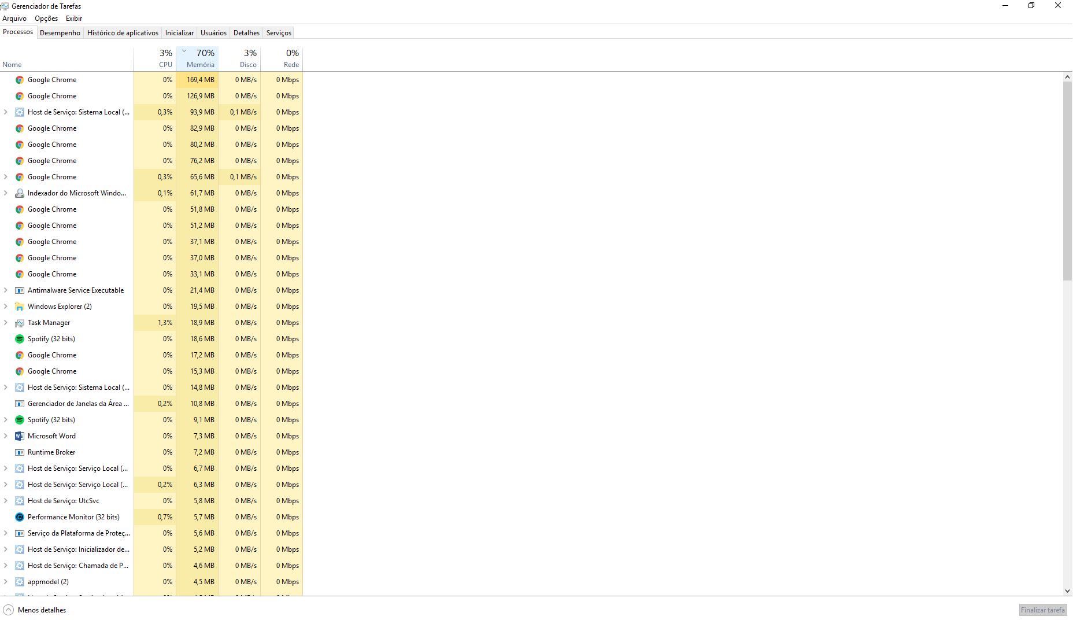Switch to the Usuários tab
This screenshot has height=620, width=1073.
point(213,33)
